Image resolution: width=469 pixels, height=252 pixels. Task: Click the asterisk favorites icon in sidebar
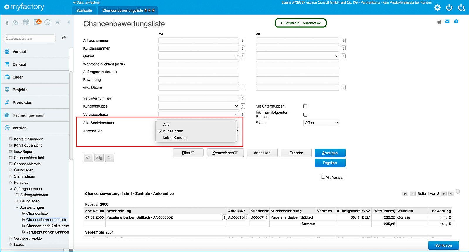pyautogui.click(x=57, y=23)
